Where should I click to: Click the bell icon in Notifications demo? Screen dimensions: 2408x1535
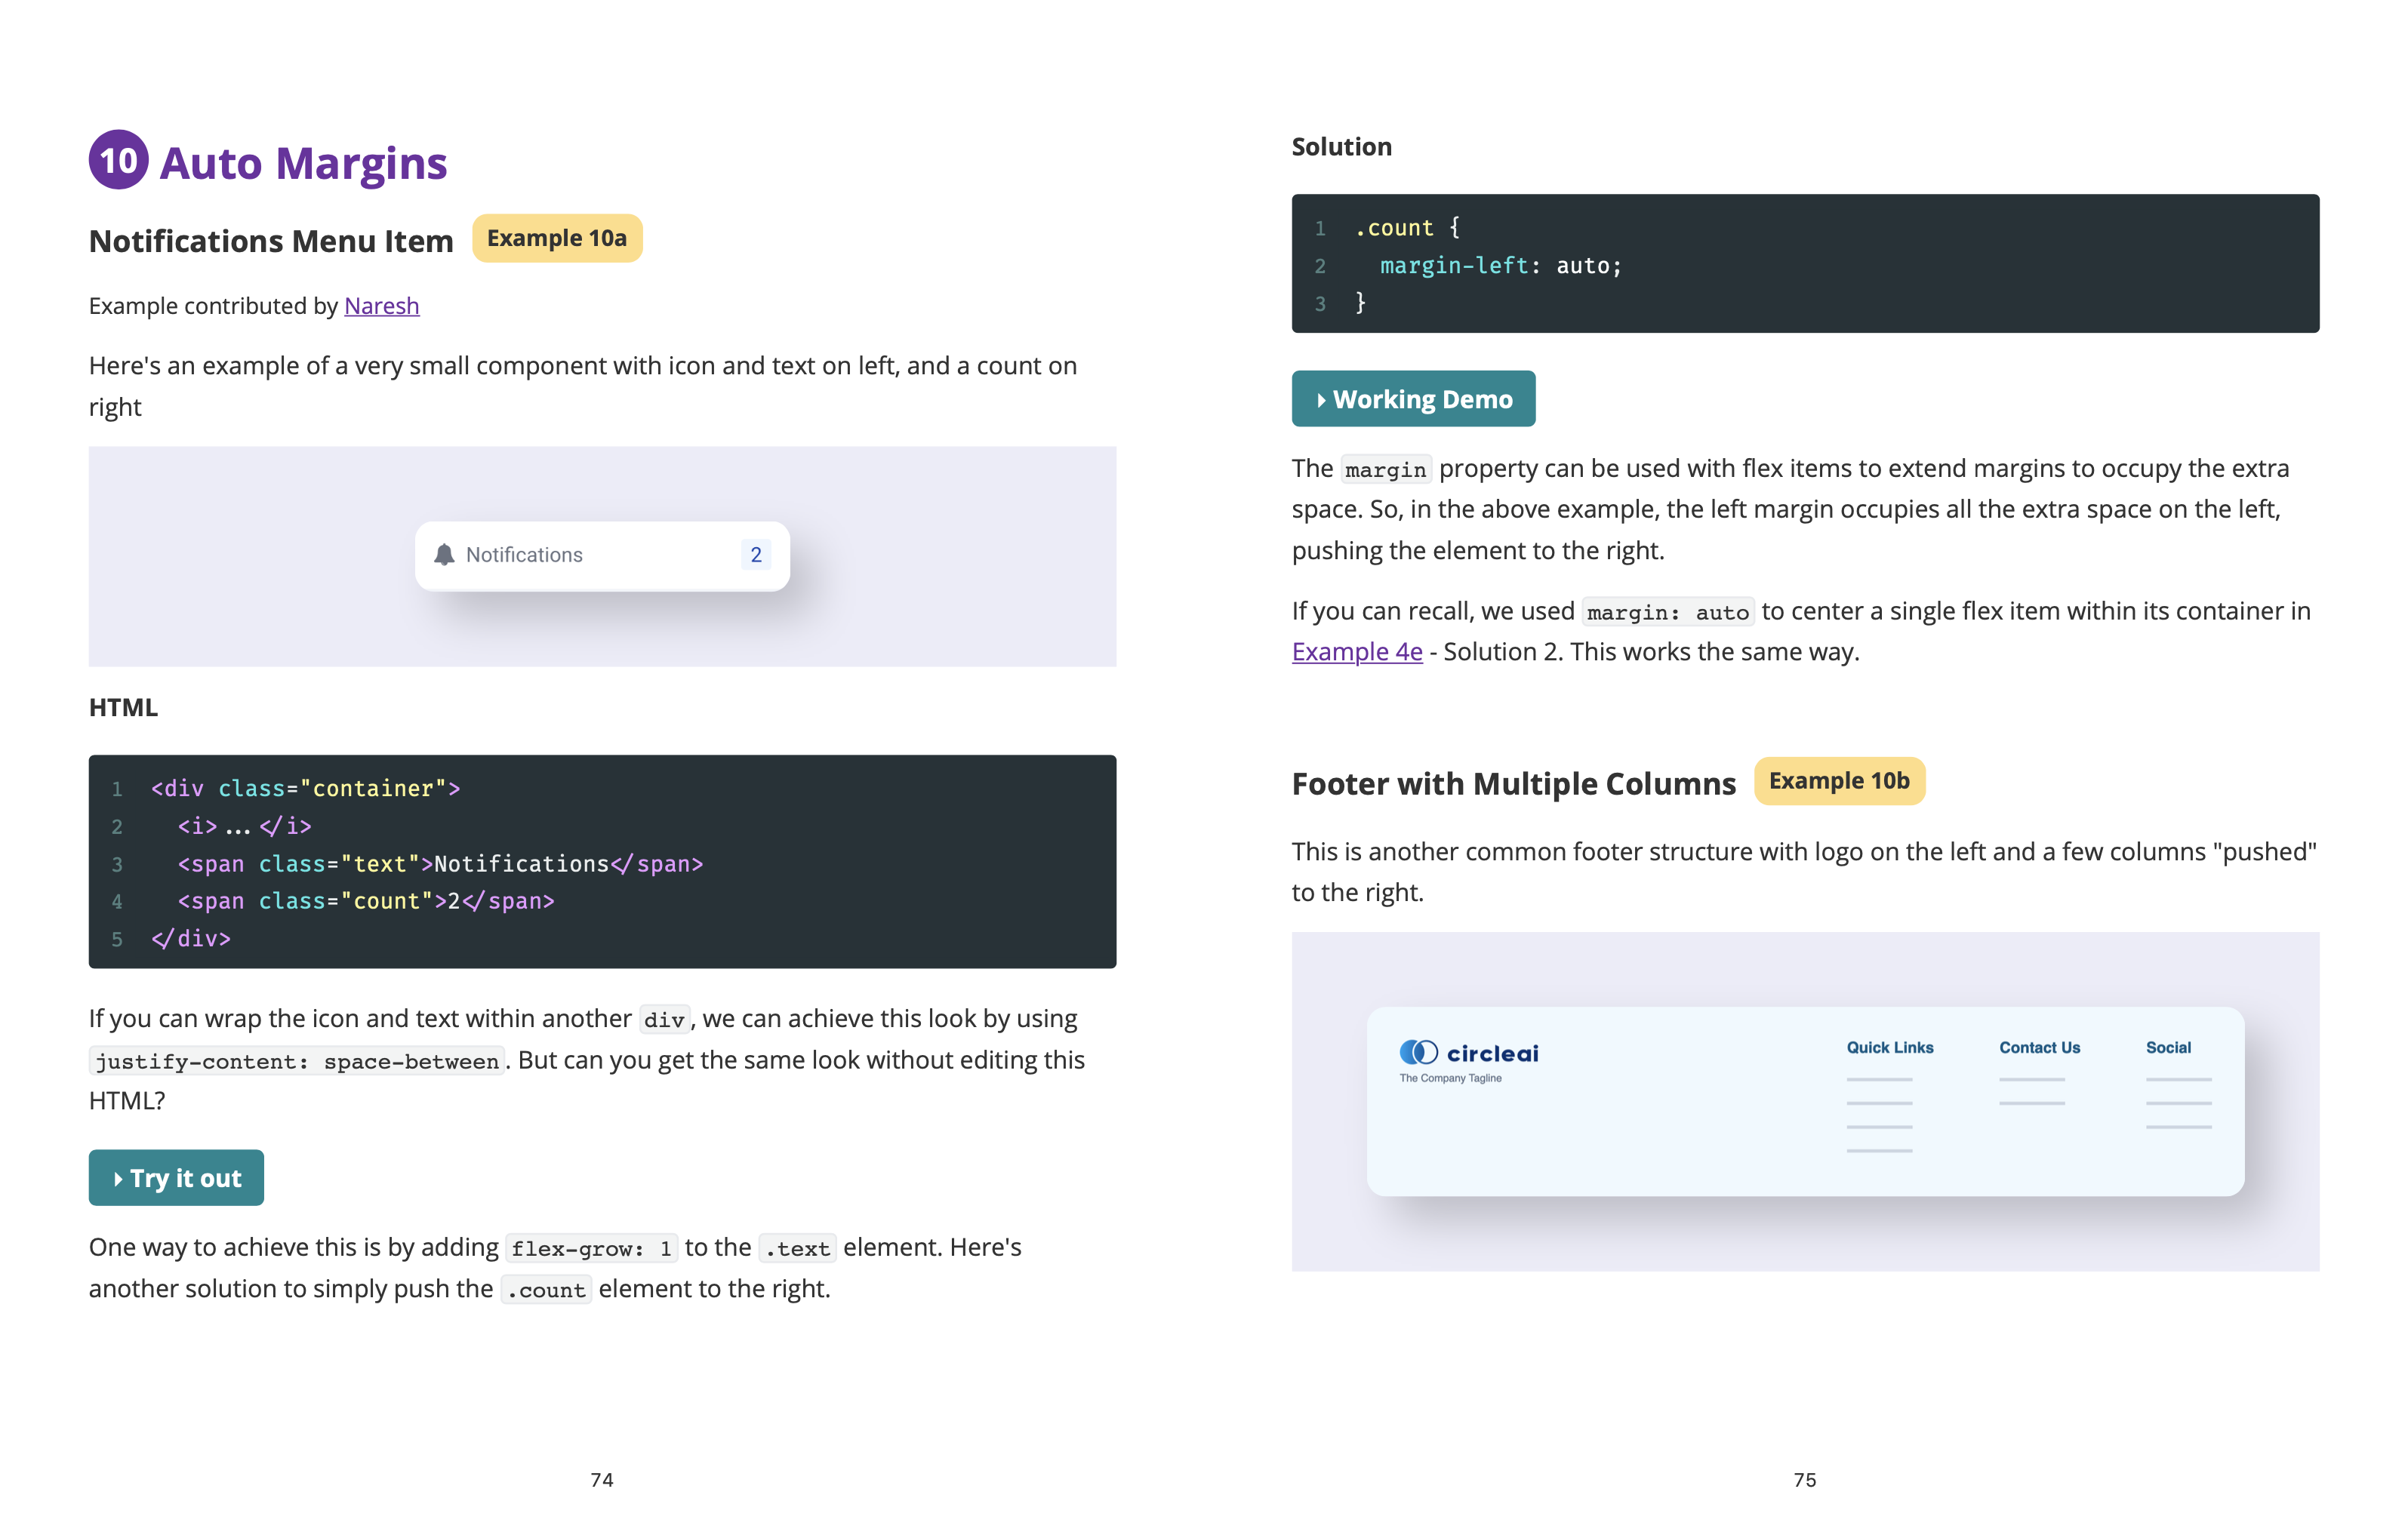444,555
